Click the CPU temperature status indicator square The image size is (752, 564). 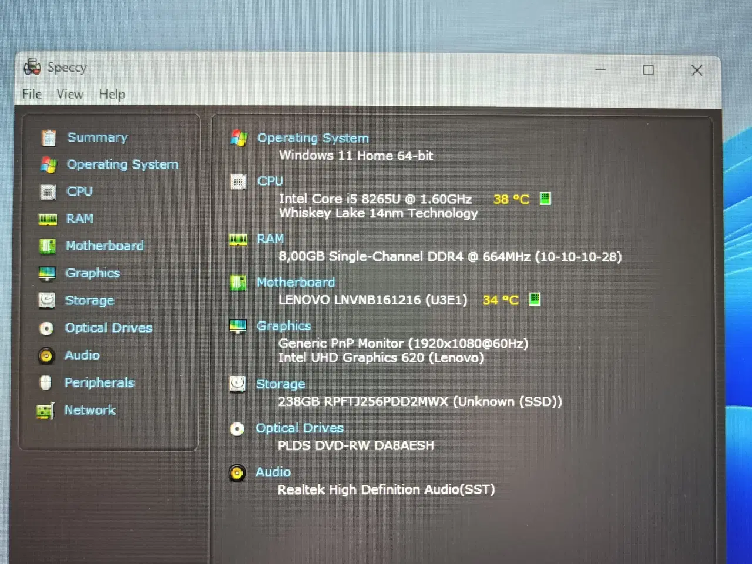click(545, 199)
